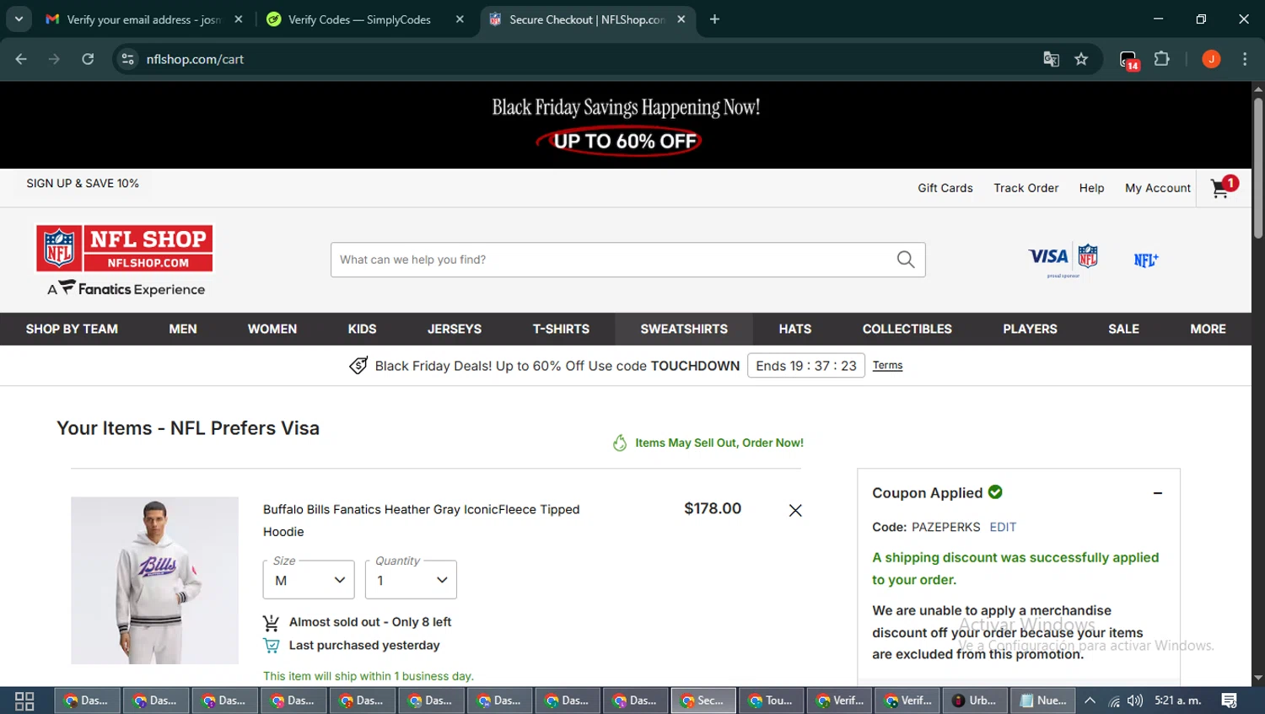The image size is (1265, 714).
Task: Bookmark this page with the star icon
Action: pyautogui.click(x=1081, y=59)
